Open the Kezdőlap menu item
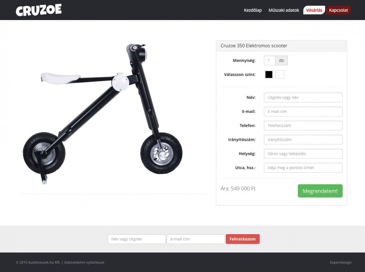Viewport: 365px width, 272px height. pyautogui.click(x=253, y=10)
